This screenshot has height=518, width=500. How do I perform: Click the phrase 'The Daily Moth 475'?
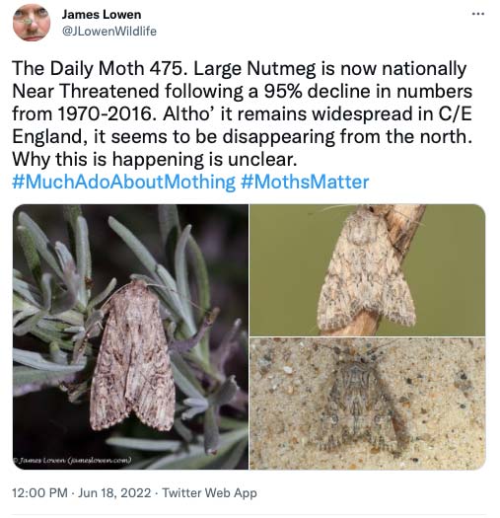click(97, 69)
